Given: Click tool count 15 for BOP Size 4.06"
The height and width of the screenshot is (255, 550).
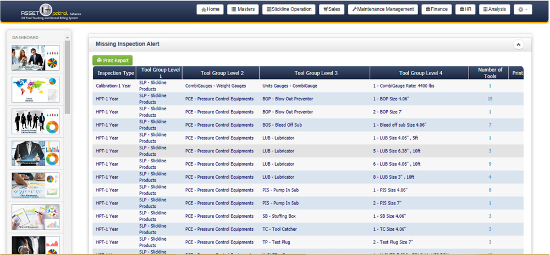Looking at the screenshot, I should tap(490, 99).
